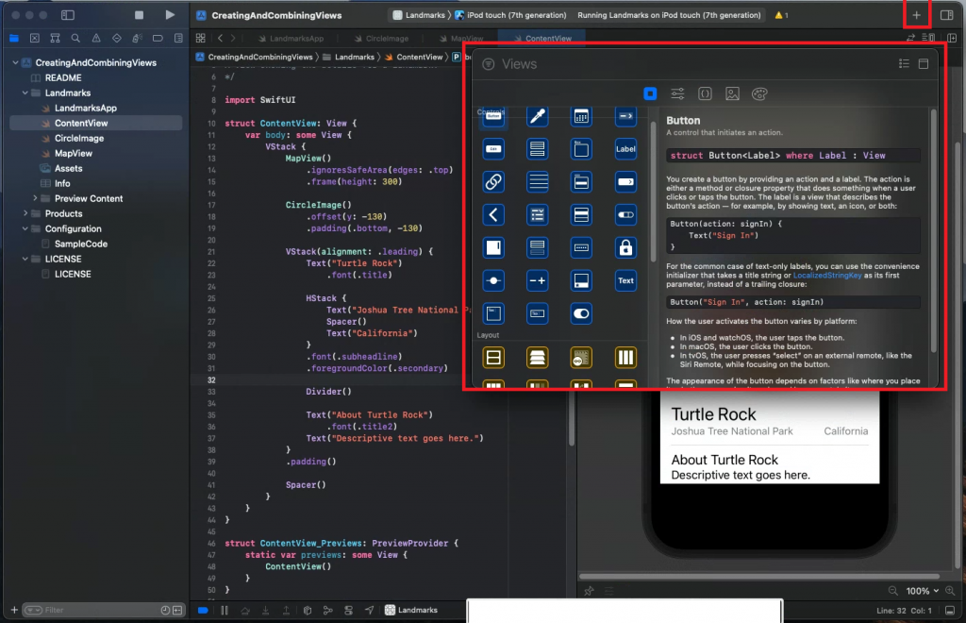
Task: Collapse the LICENSE group
Action: tap(25, 259)
